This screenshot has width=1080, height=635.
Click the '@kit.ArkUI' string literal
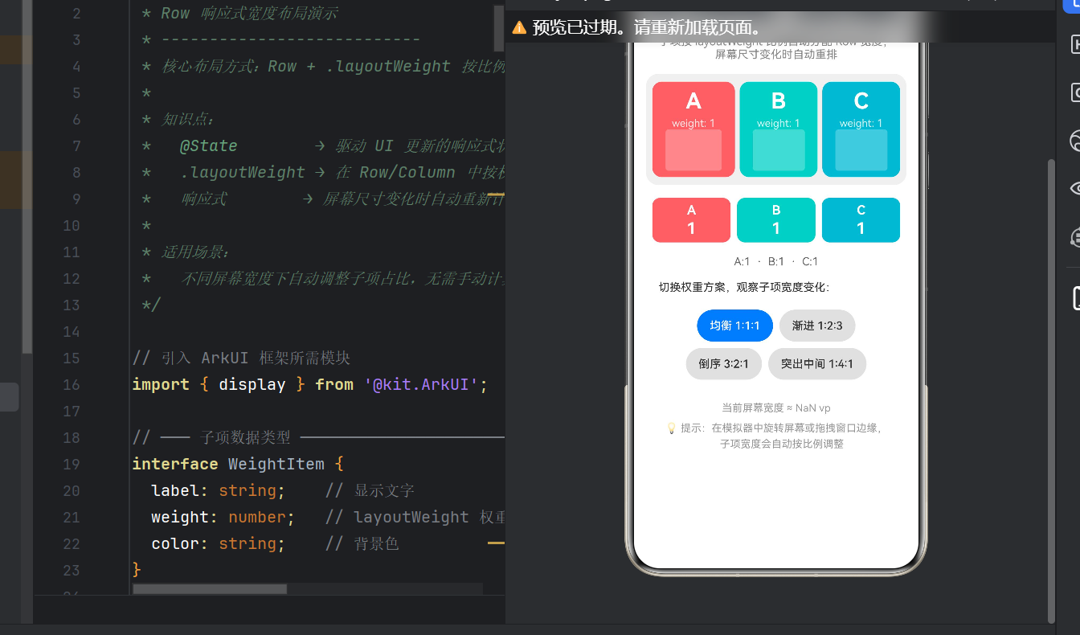tap(421, 384)
